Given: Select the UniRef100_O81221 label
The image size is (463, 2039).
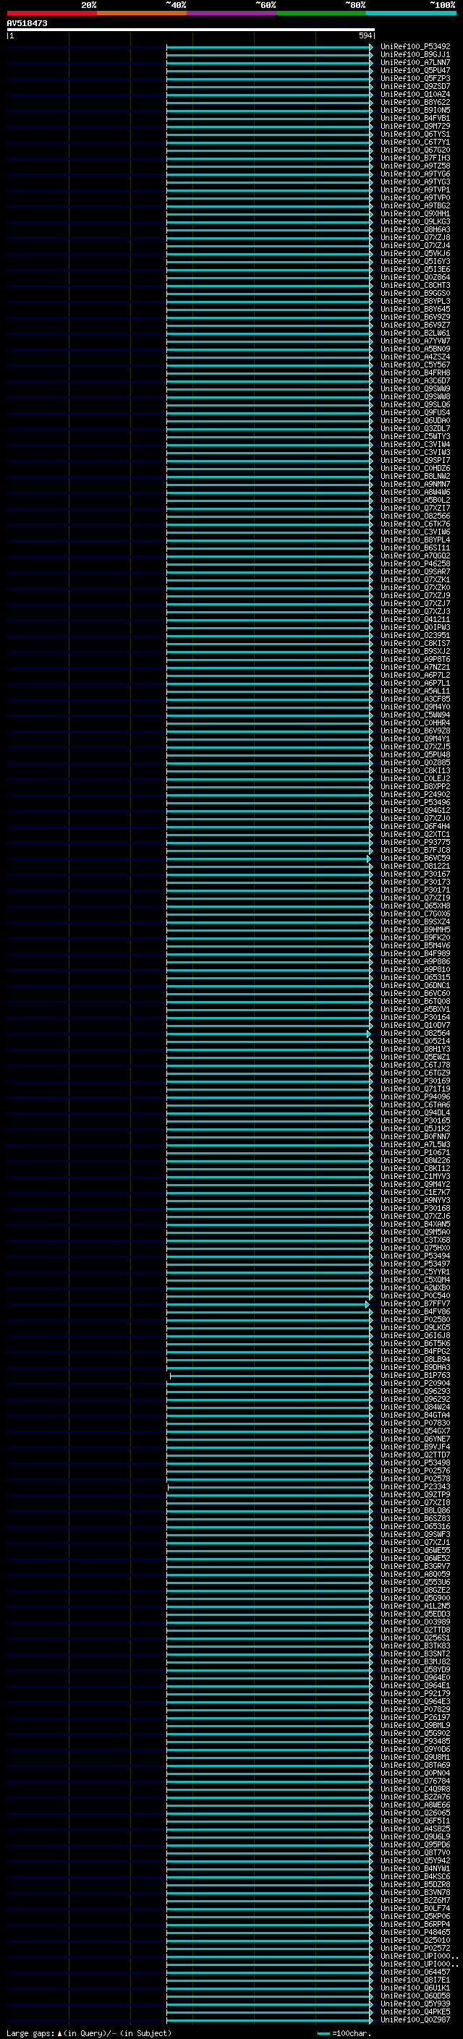Looking at the screenshot, I should point(415,867).
